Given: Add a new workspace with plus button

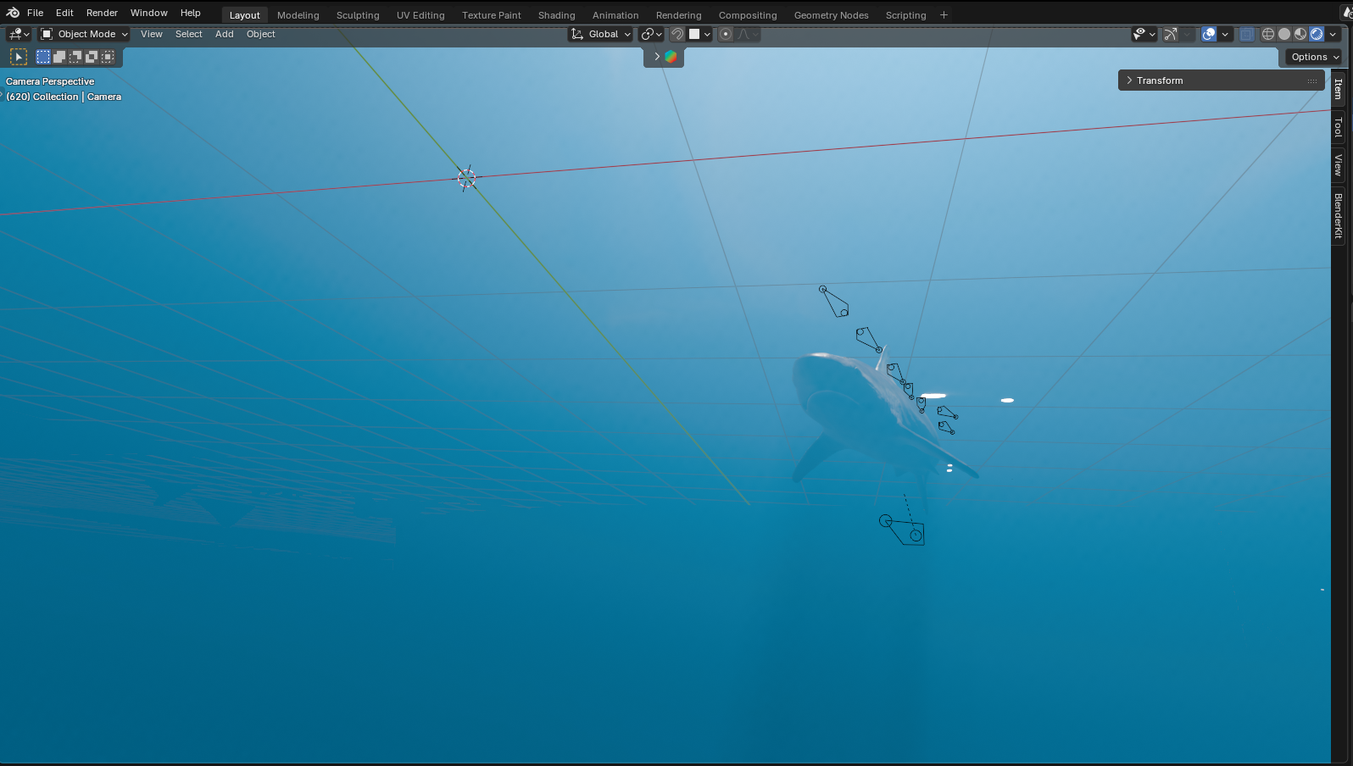Looking at the screenshot, I should coord(944,15).
